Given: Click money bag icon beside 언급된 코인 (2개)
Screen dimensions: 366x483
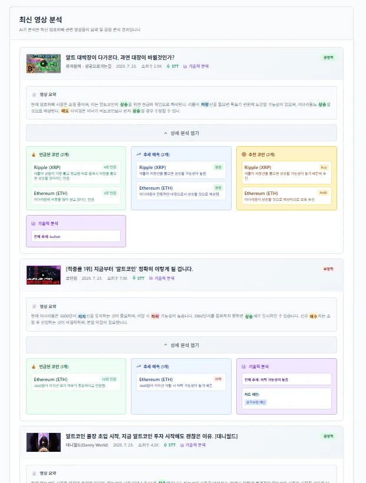Looking at the screenshot, I should tap(34, 155).
